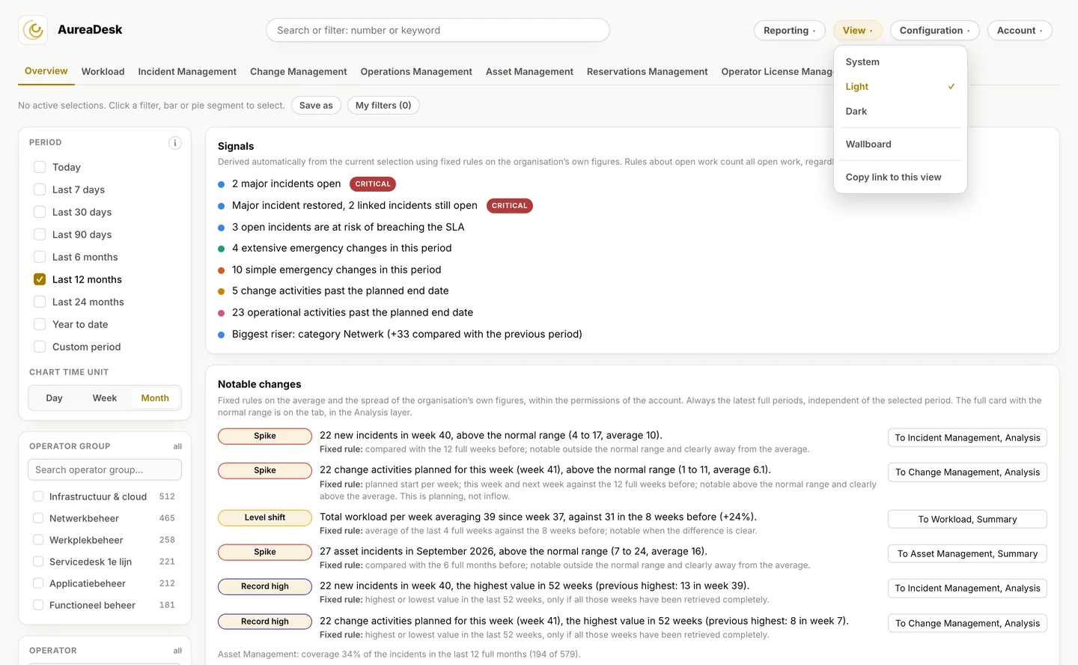The height and width of the screenshot is (665, 1078).
Task: Switch to the Workload tab
Action: pos(103,72)
